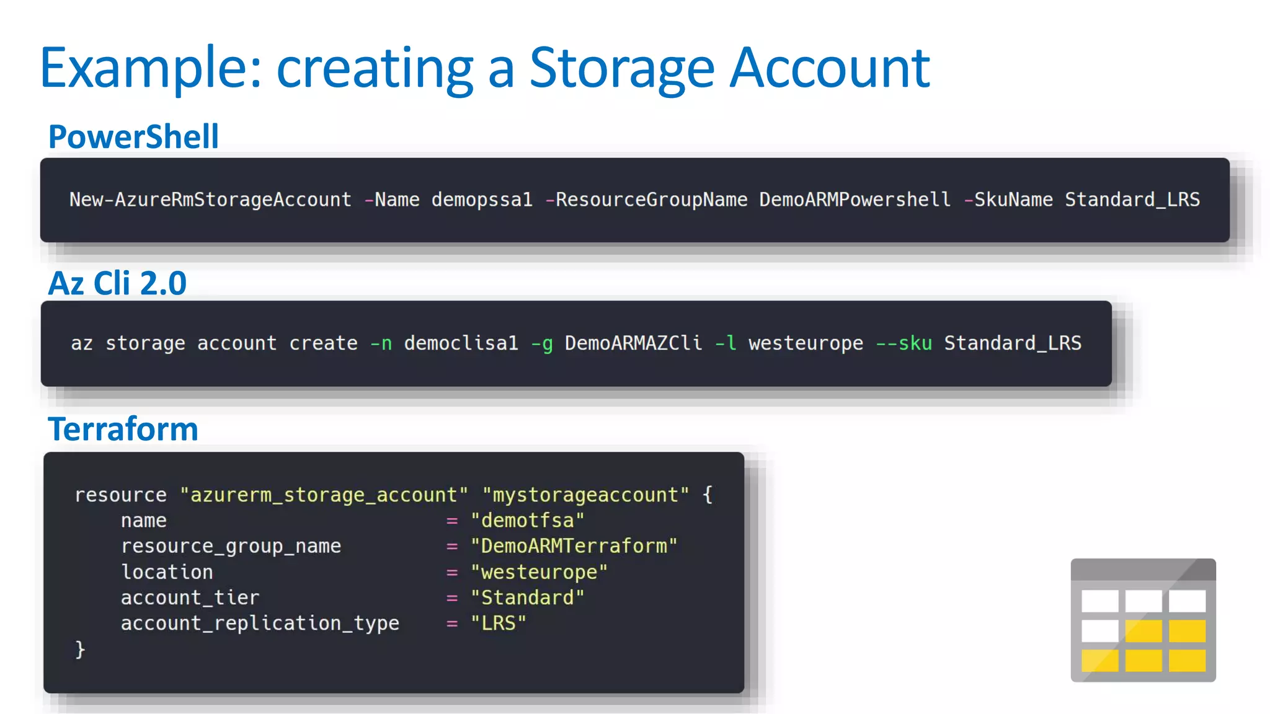The height and width of the screenshot is (714, 1270).
Task: Click the '"demotfsa"' value
Action: [x=527, y=520]
